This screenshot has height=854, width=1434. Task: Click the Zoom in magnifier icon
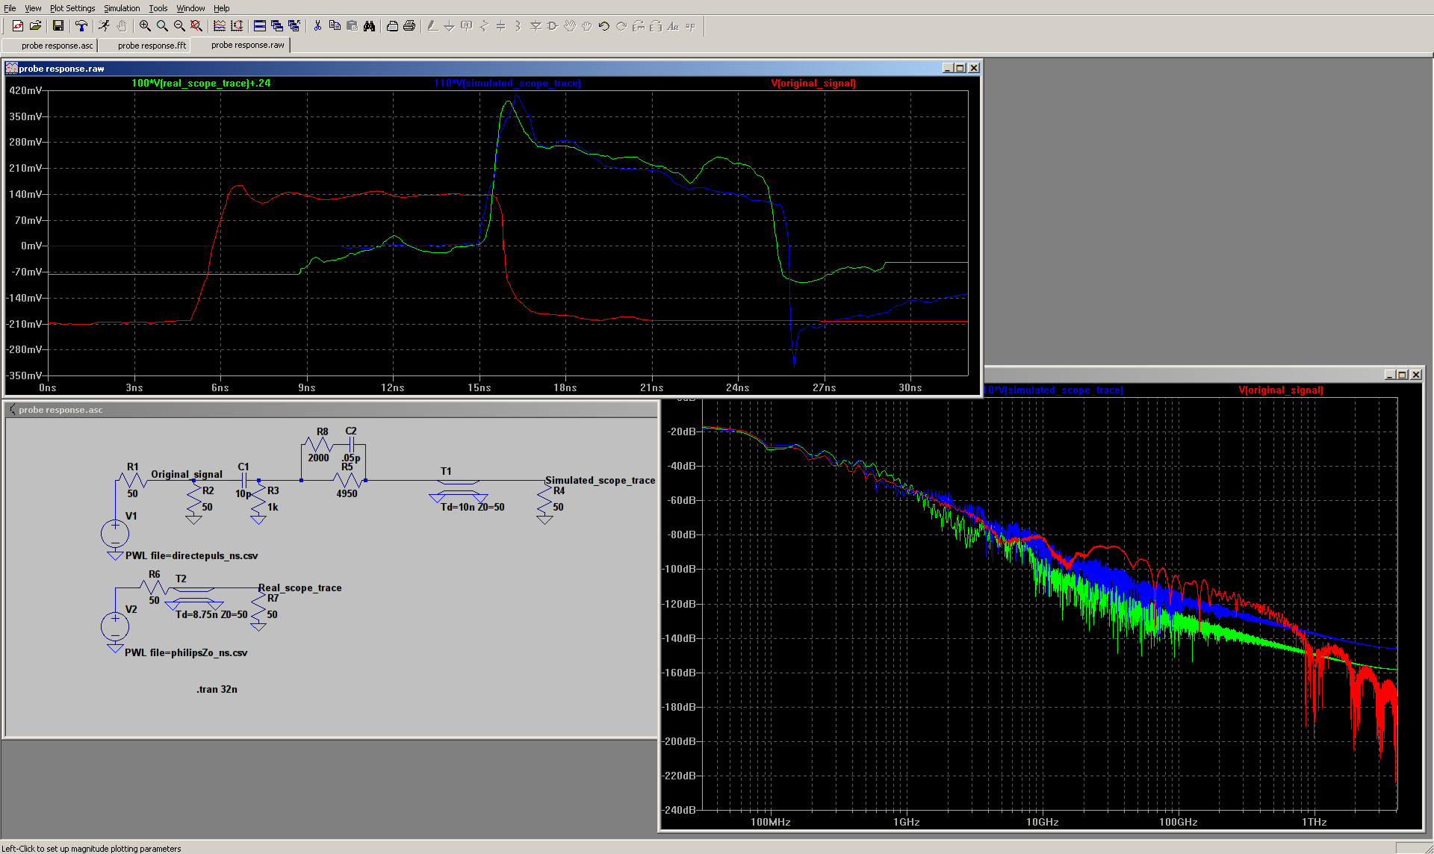click(x=145, y=26)
